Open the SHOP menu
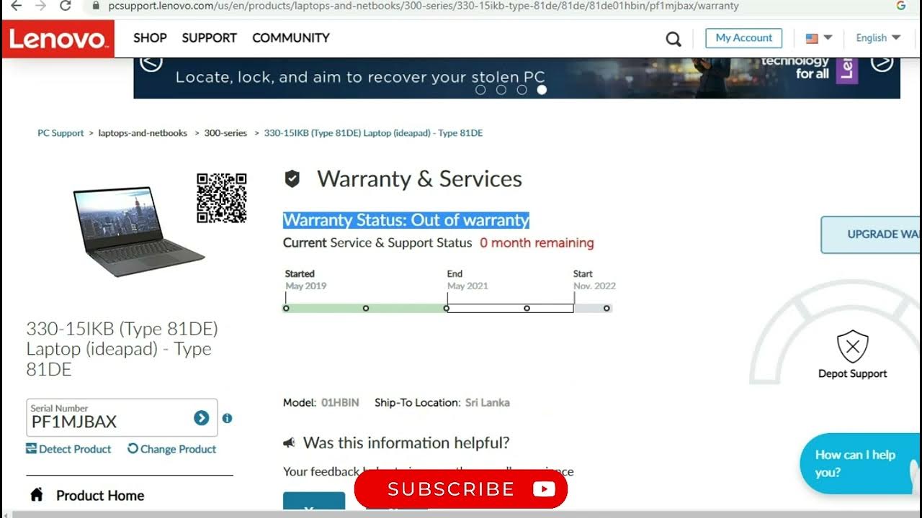 point(150,38)
